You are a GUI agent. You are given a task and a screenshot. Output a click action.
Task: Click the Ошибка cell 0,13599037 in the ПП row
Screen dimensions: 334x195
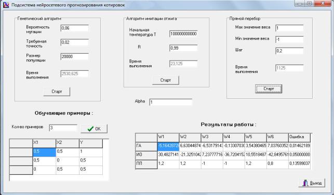coord(300,164)
